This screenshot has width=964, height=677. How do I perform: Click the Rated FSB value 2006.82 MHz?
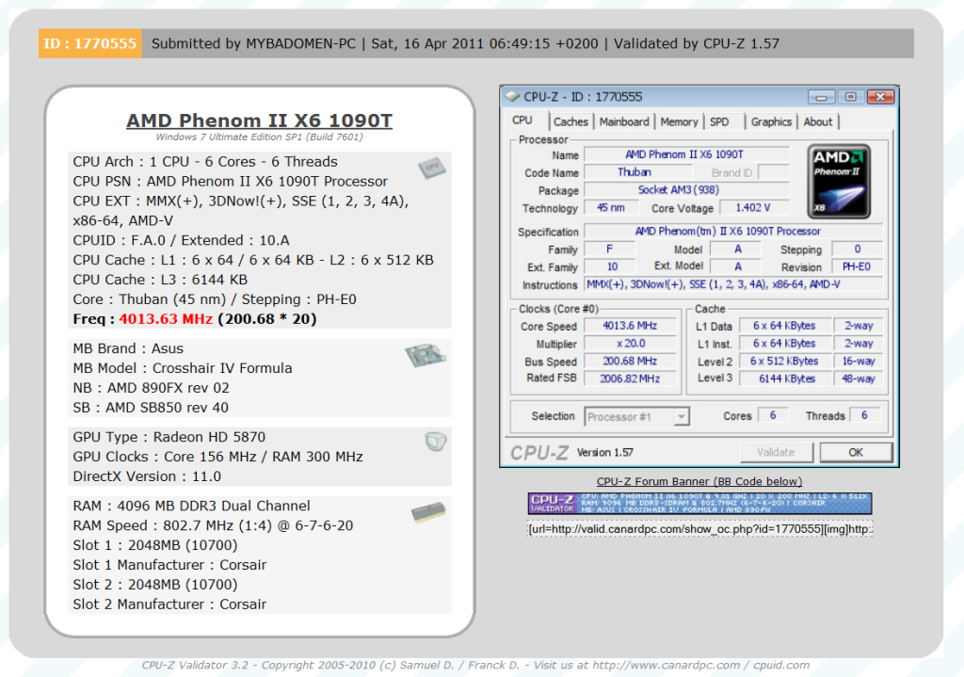point(630,379)
